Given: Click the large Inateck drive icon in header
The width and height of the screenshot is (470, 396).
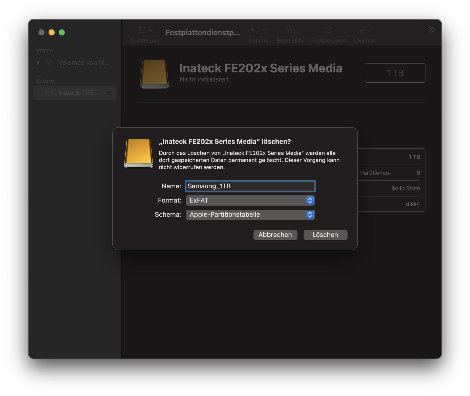Looking at the screenshot, I should pos(154,74).
